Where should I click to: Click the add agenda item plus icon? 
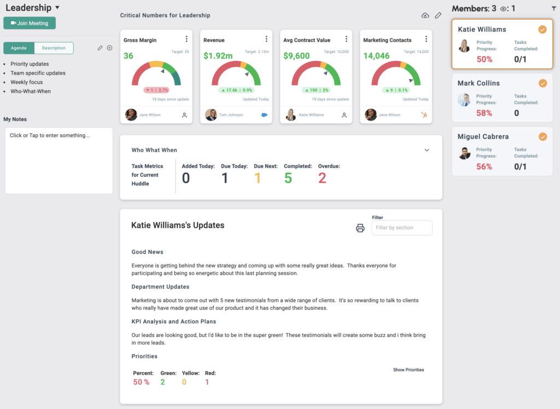(x=109, y=48)
